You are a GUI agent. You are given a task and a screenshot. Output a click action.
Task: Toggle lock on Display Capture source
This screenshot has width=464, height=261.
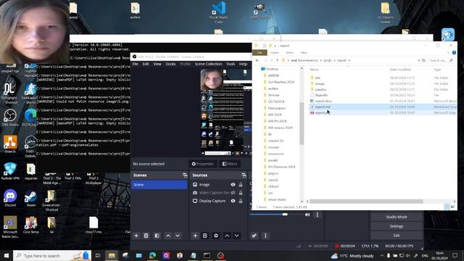pos(241,201)
